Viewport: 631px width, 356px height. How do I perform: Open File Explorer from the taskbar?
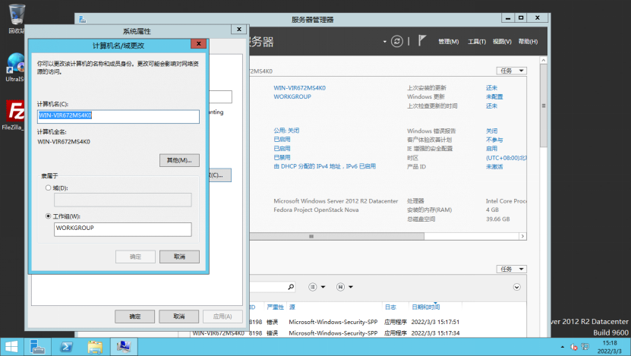coord(95,347)
